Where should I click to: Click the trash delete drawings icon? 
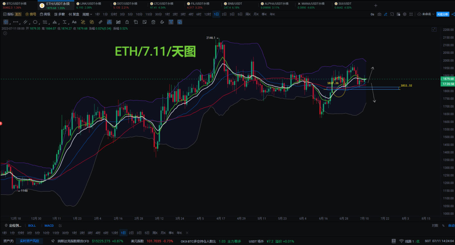tap(153, 22)
